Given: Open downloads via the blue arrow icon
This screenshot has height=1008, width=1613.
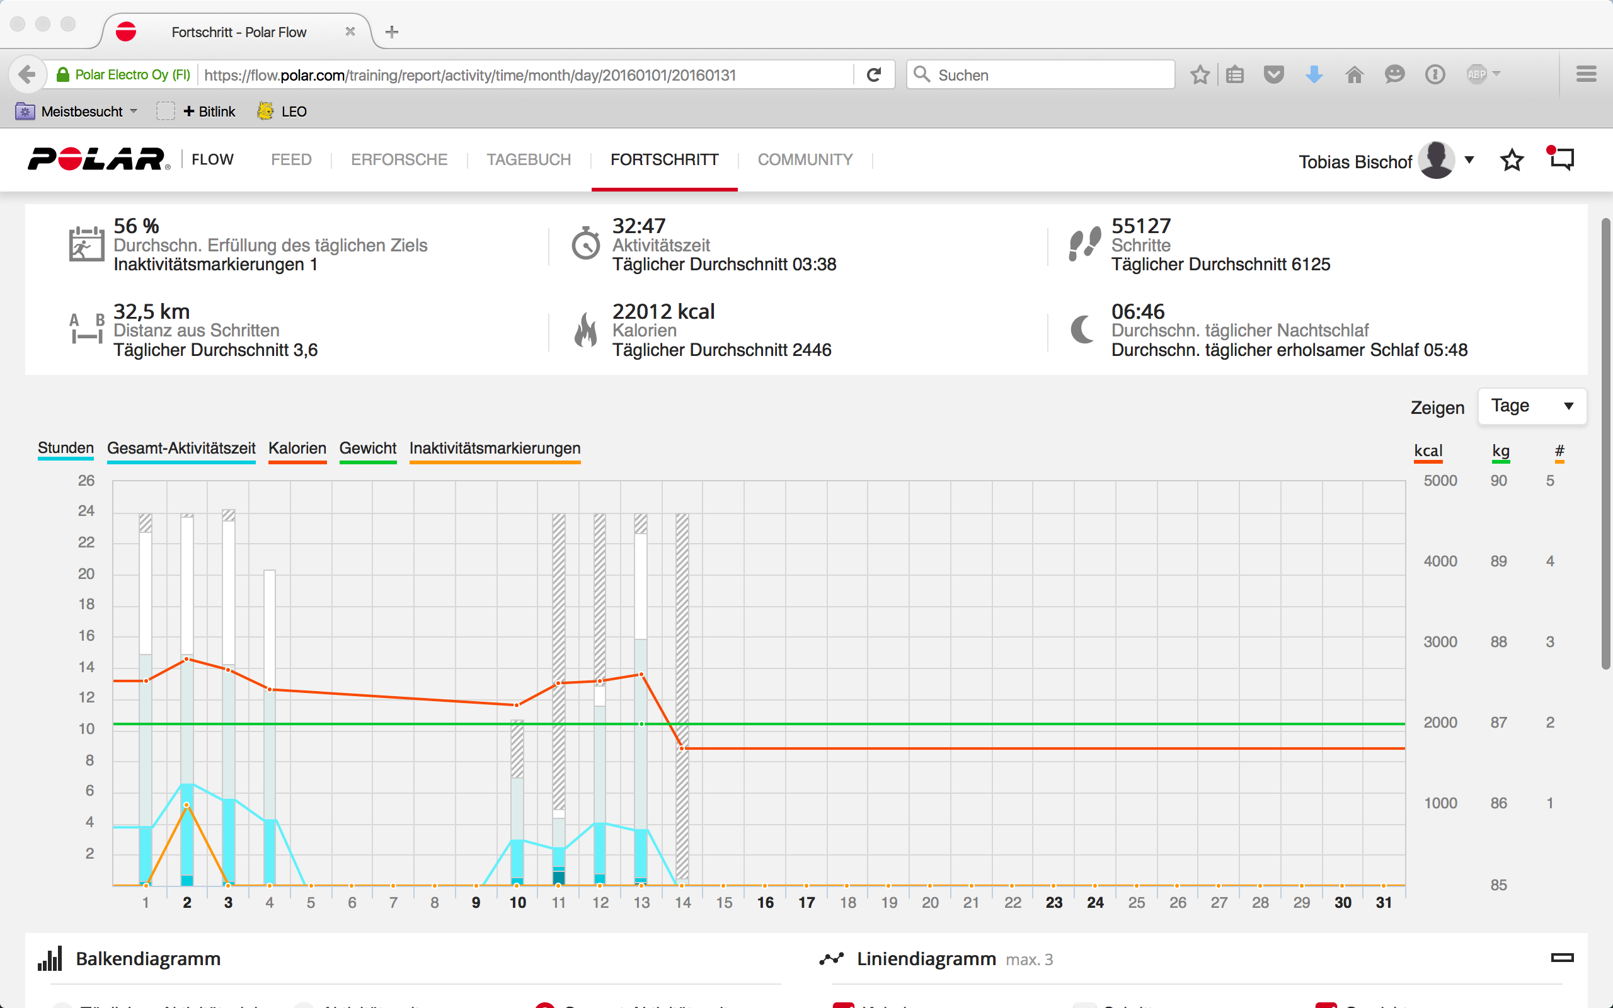Looking at the screenshot, I should pos(1314,75).
